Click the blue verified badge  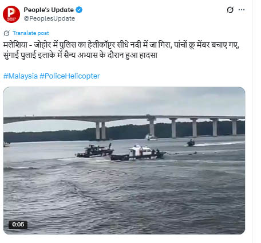click(x=79, y=10)
